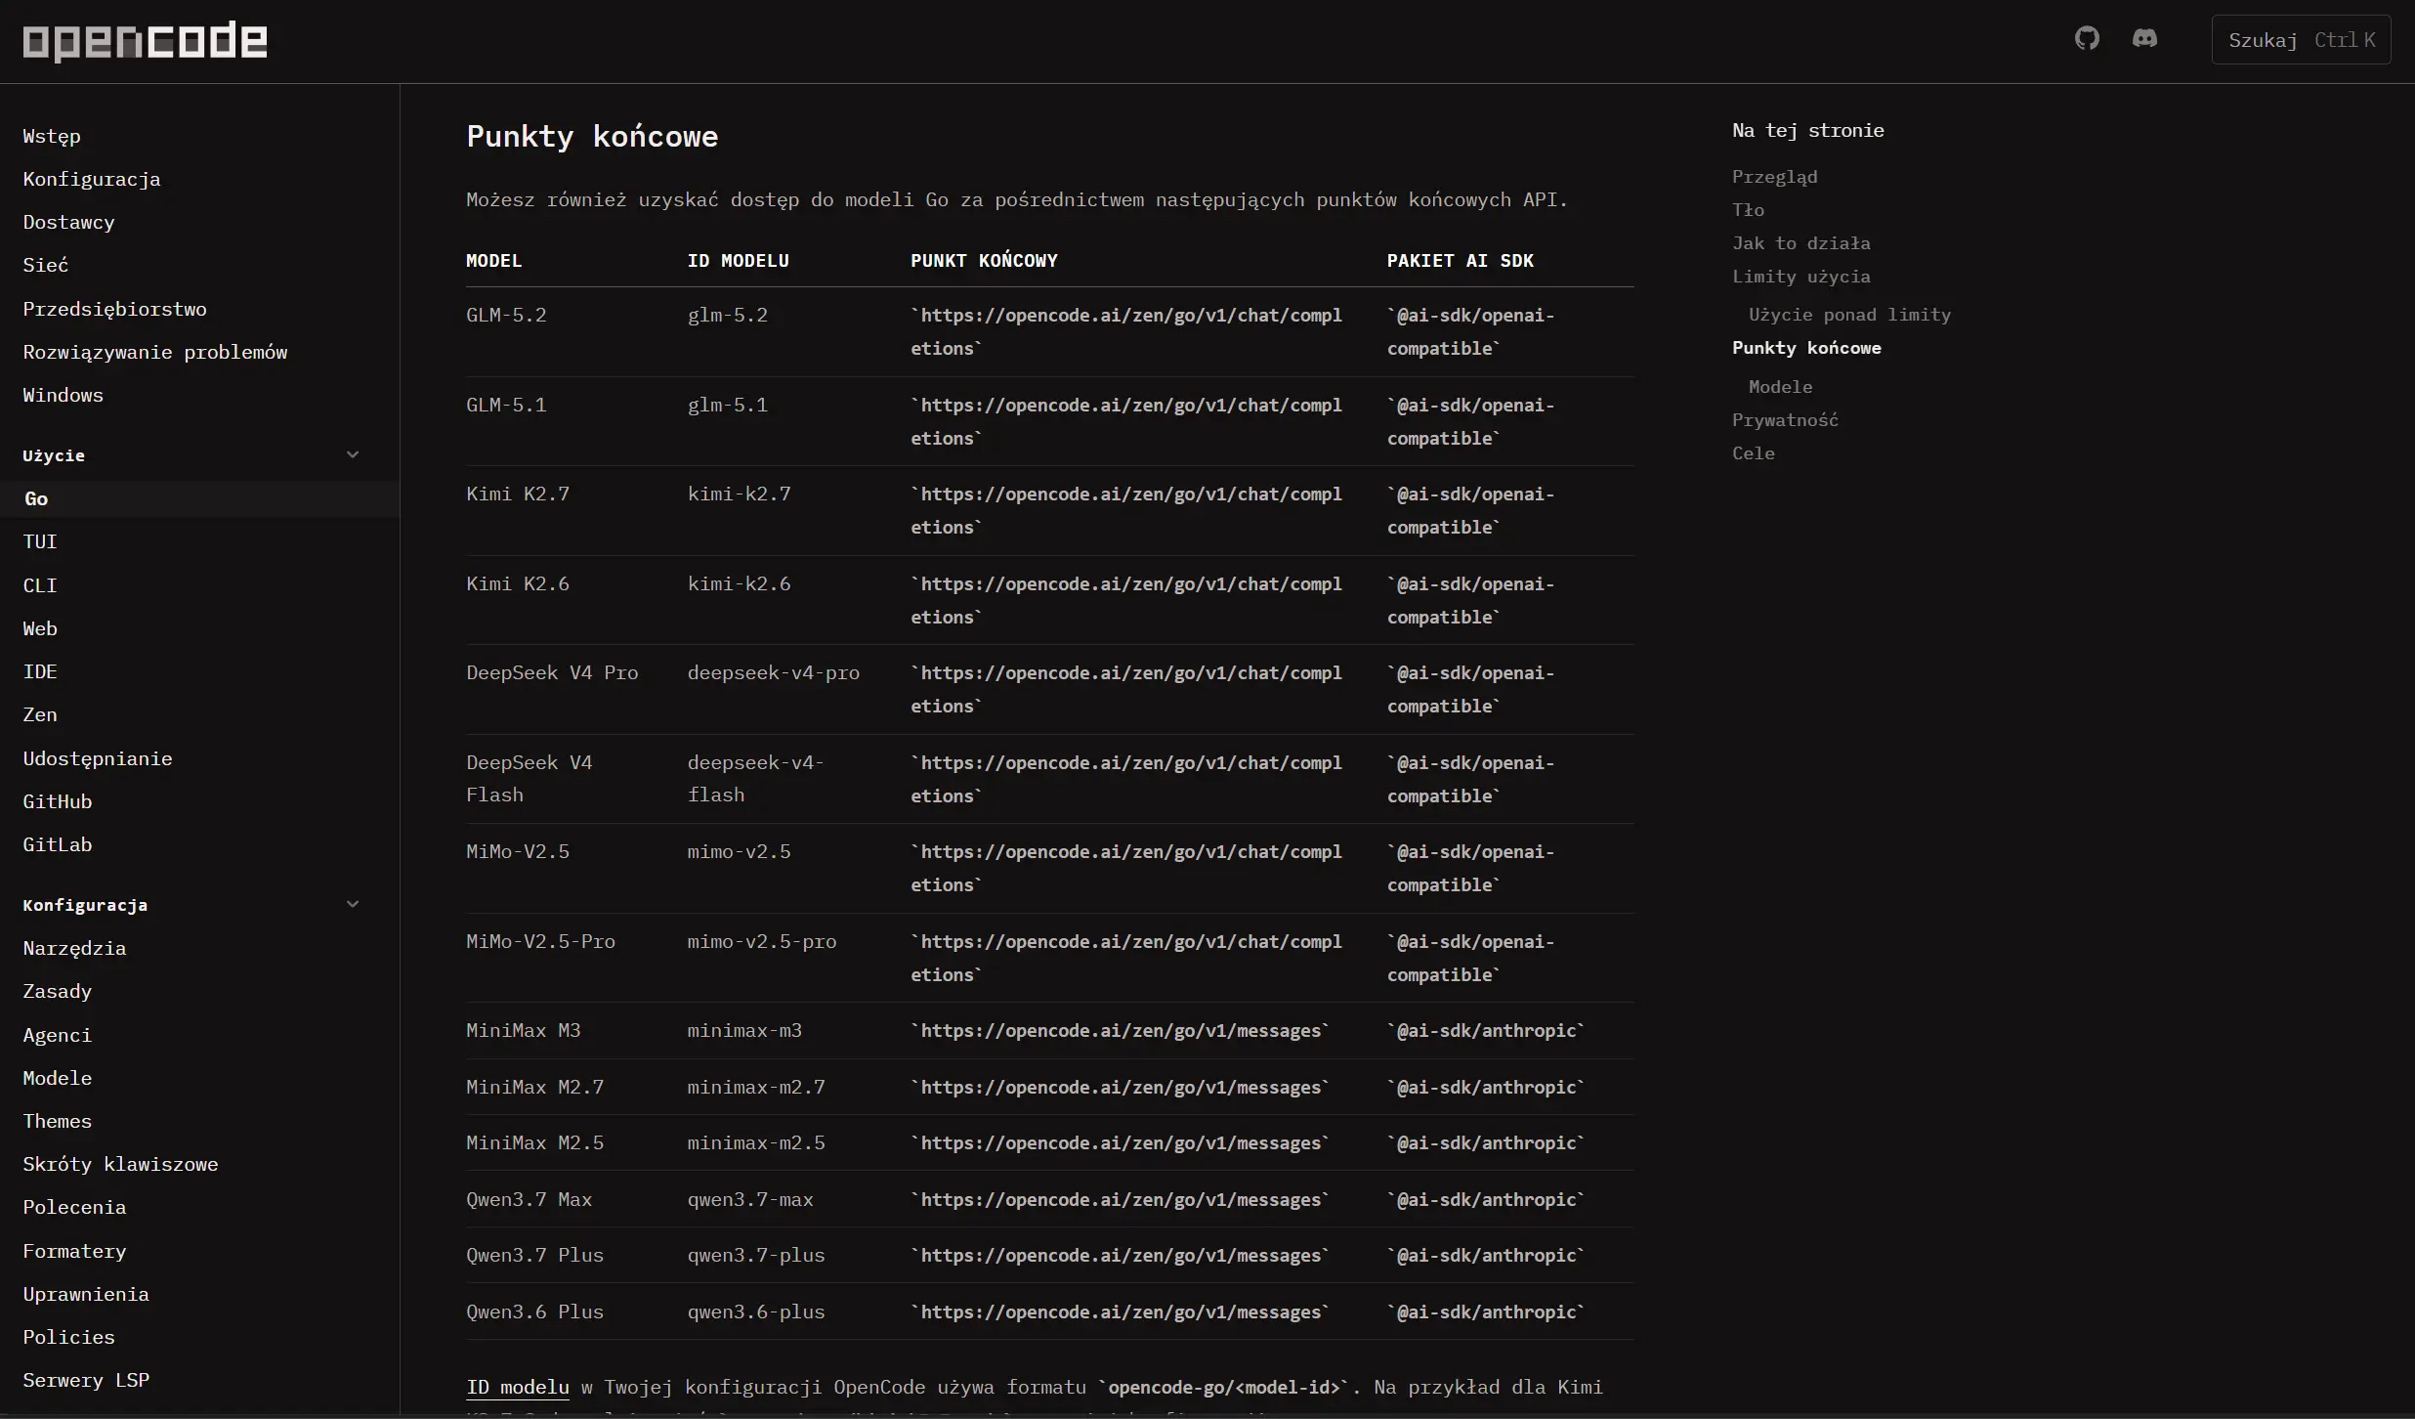
Task: Select CLI in the sidebar
Action: pyautogui.click(x=40, y=585)
